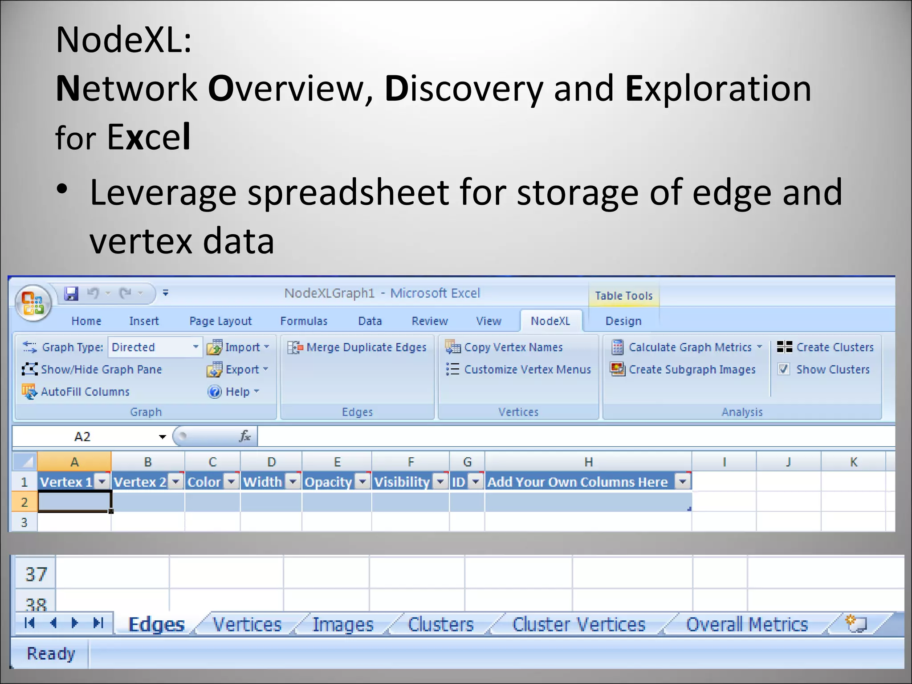Click the AutoFill Columns icon
912x684 pixels.
click(x=30, y=391)
